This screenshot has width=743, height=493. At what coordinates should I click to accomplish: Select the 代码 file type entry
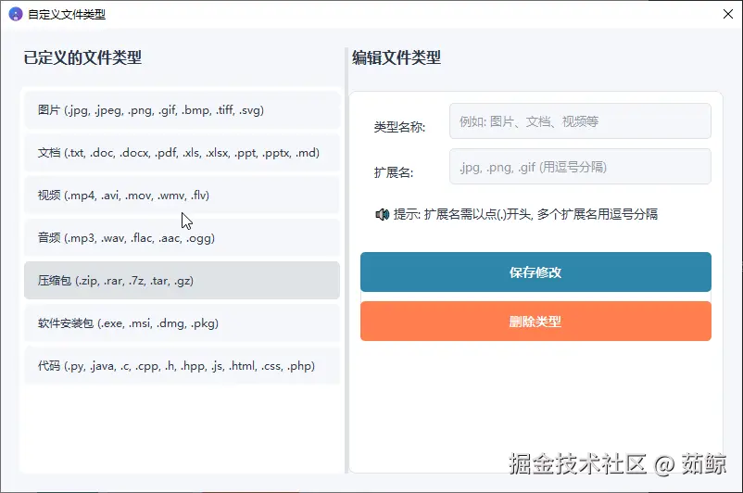point(182,366)
